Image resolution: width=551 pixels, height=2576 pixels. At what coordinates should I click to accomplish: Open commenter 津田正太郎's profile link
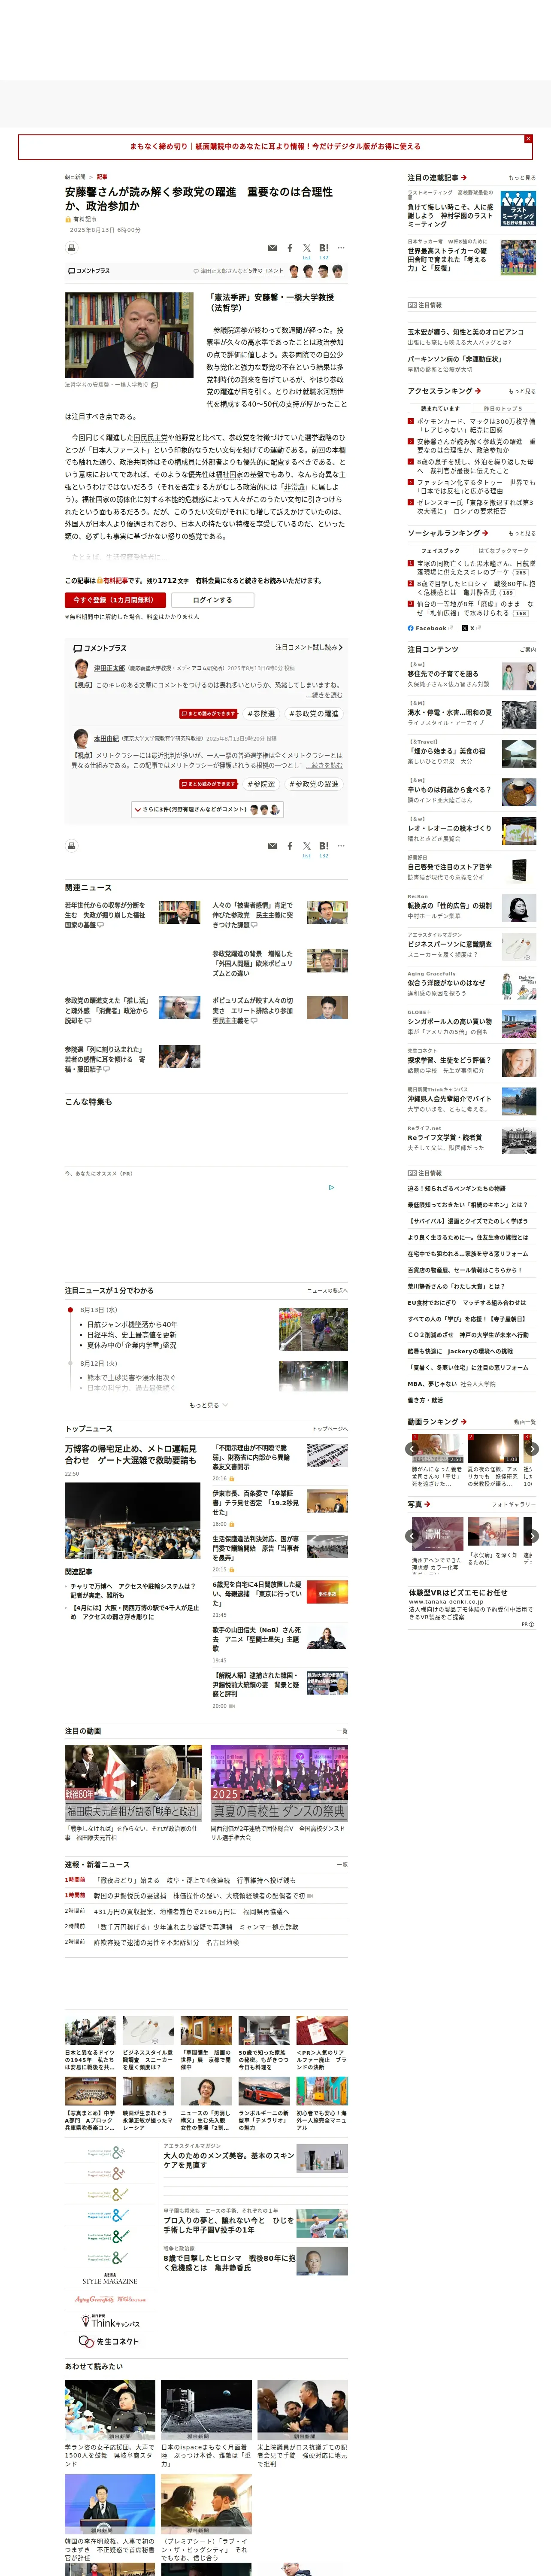[x=109, y=668]
